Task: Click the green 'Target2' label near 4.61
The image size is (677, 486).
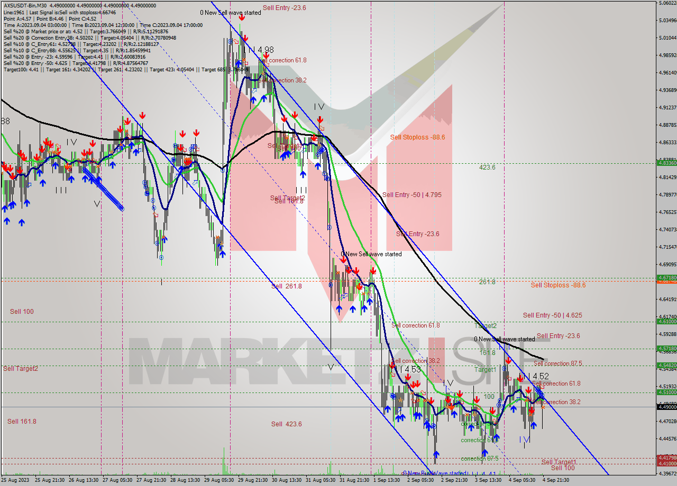Action: pos(486,326)
